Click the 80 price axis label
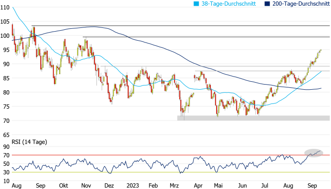Screen dimensions: 331x189 tap(6, 93)
